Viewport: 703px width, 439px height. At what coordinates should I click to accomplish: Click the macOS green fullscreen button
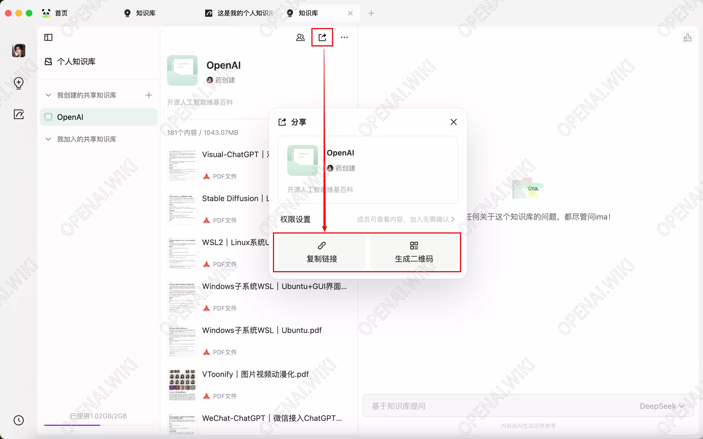pyautogui.click(x=29, y=13)
